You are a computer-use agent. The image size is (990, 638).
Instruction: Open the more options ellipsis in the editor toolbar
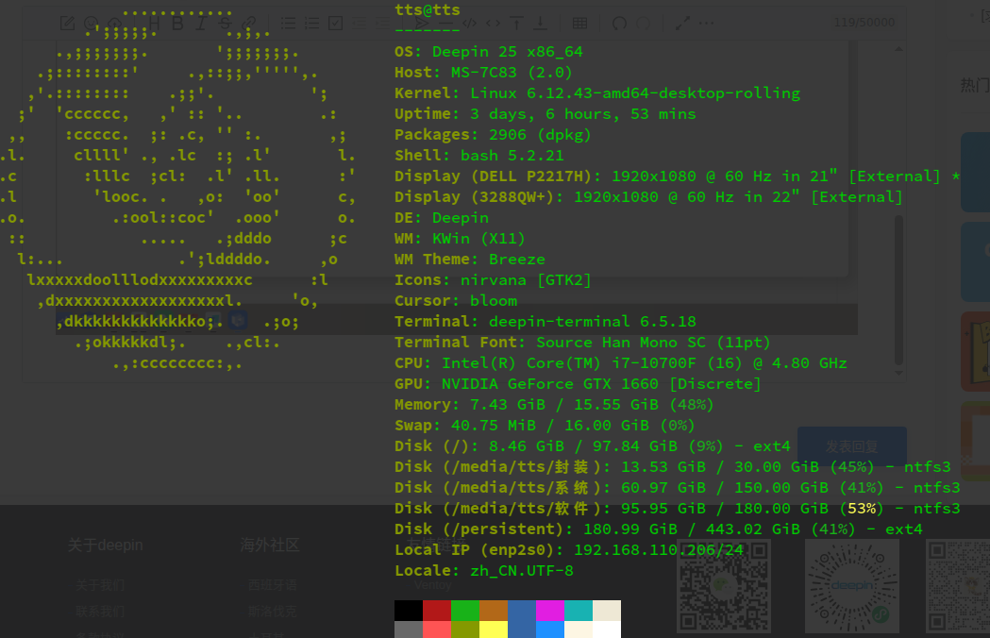tap(707, 24)
